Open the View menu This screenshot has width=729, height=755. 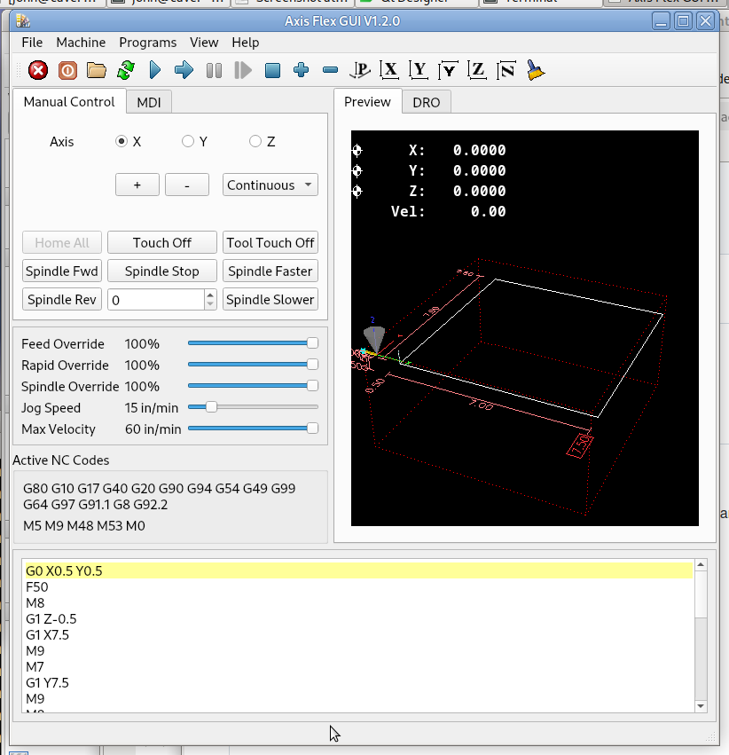pyautogui.click(x=204, y=43)
